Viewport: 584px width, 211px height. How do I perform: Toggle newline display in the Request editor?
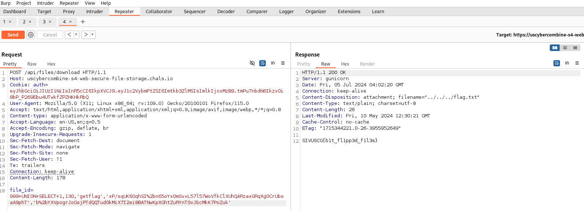pos(273,63)
